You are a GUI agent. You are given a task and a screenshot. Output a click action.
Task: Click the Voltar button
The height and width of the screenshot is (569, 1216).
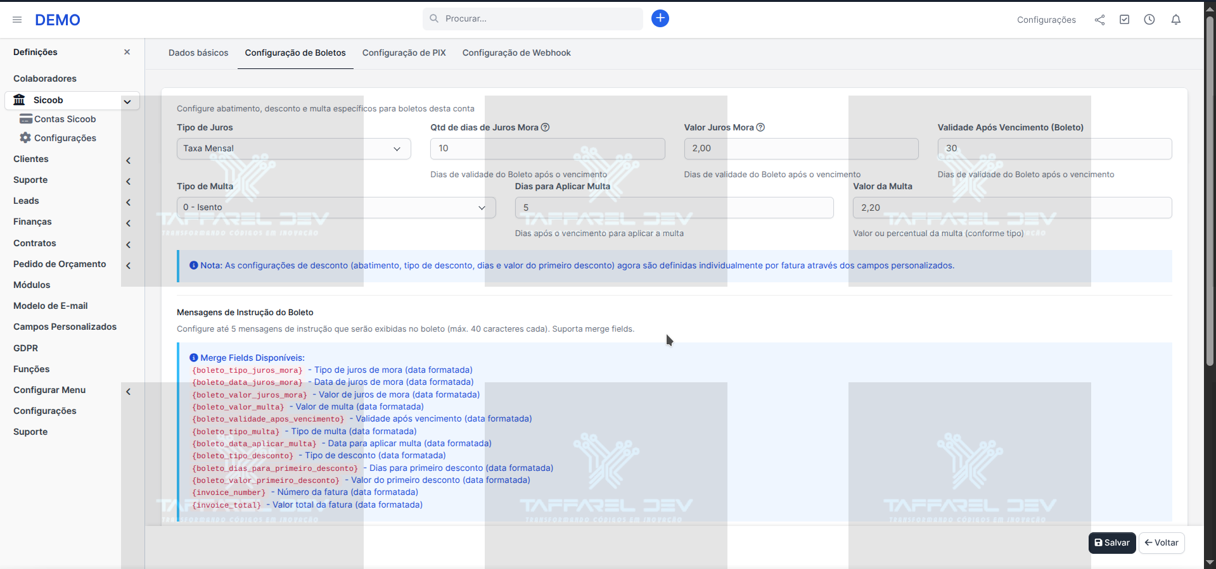pyautogui.click(x=1162, y=543)
